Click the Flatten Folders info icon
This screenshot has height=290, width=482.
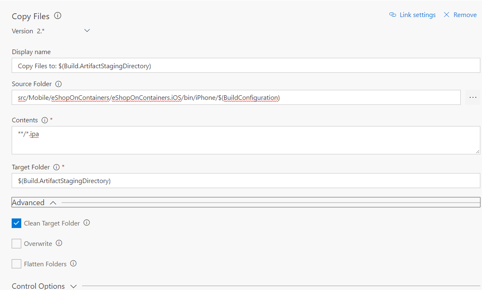73,264
